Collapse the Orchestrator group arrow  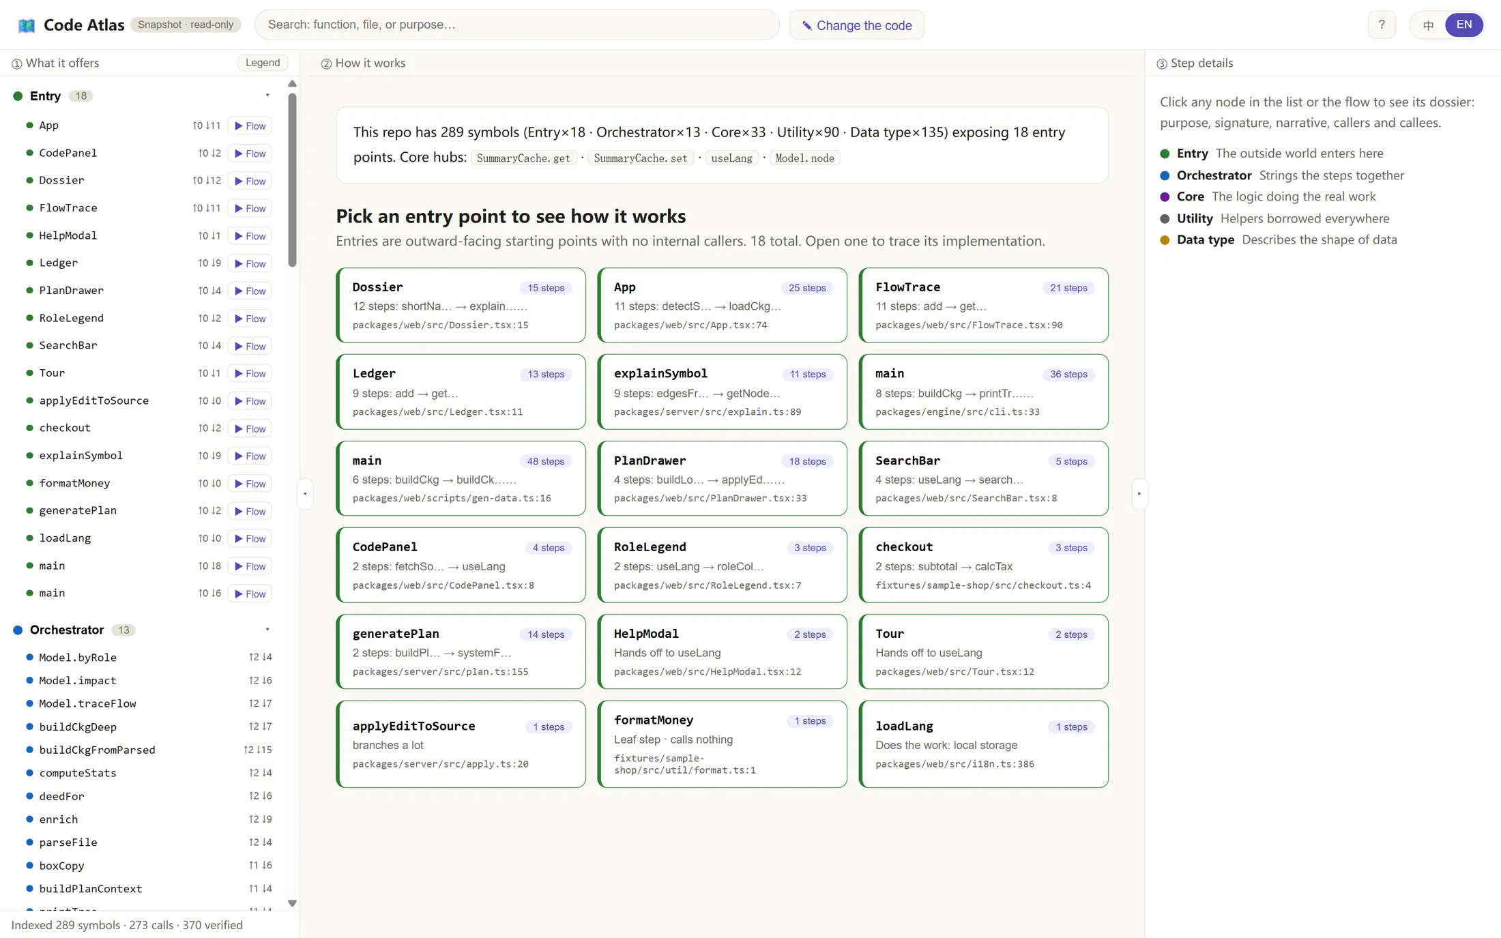[267, 630]
